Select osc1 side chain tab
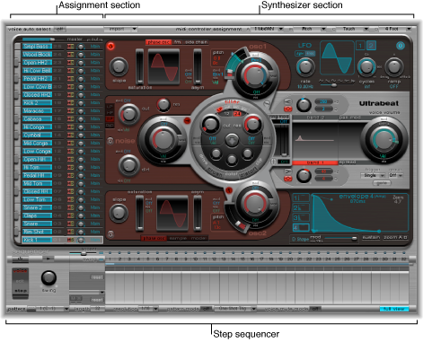 (x=196, y=42)
